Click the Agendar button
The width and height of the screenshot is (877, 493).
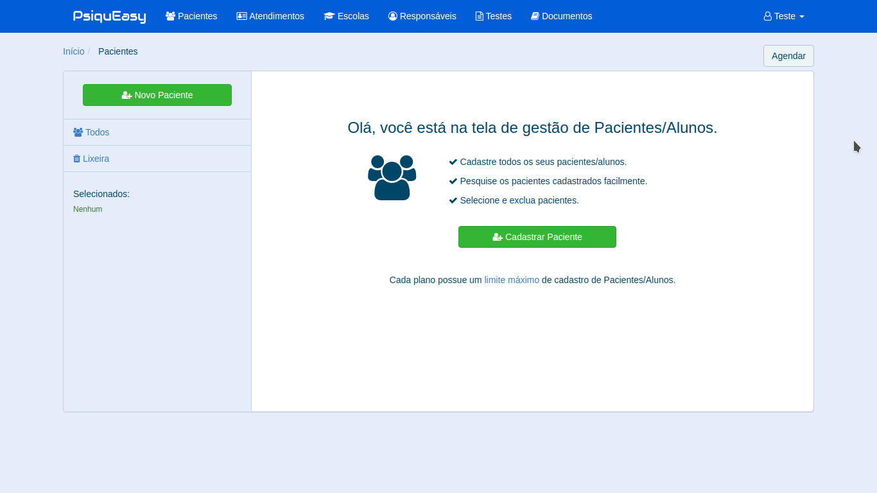[x=788, y=56]
